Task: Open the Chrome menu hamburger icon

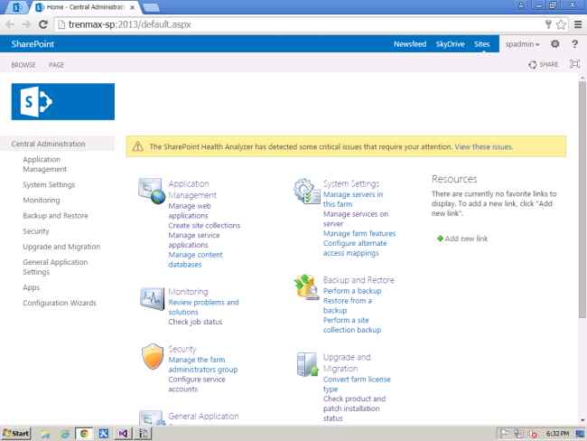Action: click(578, 24)
